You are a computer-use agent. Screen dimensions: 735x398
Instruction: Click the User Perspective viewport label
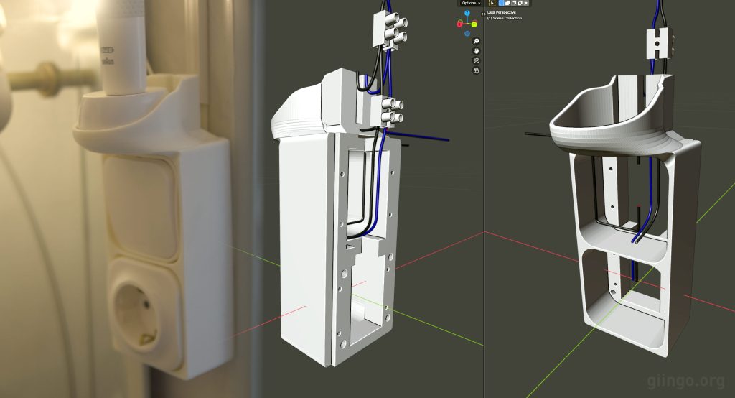point(502,12)
